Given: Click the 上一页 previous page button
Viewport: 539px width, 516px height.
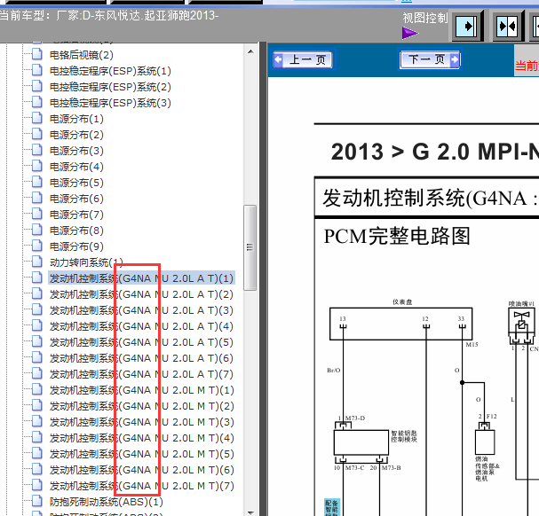Looking at the screenshot, I should [303, 59].
